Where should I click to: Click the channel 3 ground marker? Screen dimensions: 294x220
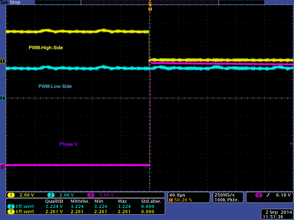click(x=3, y=166)
